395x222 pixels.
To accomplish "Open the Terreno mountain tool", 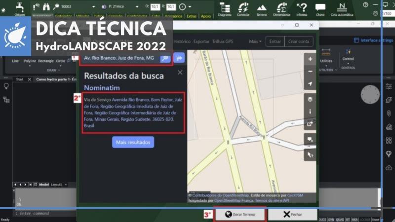I will pos(262,9).
